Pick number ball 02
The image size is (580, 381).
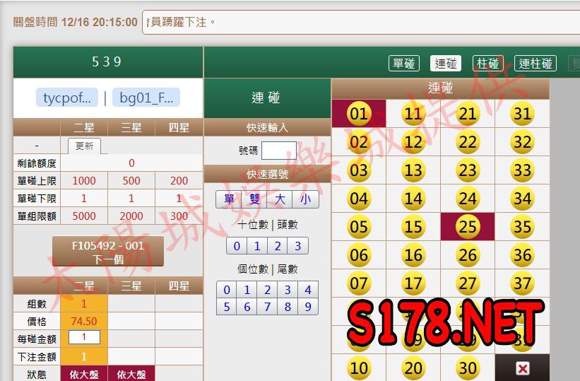pos(359,142)
